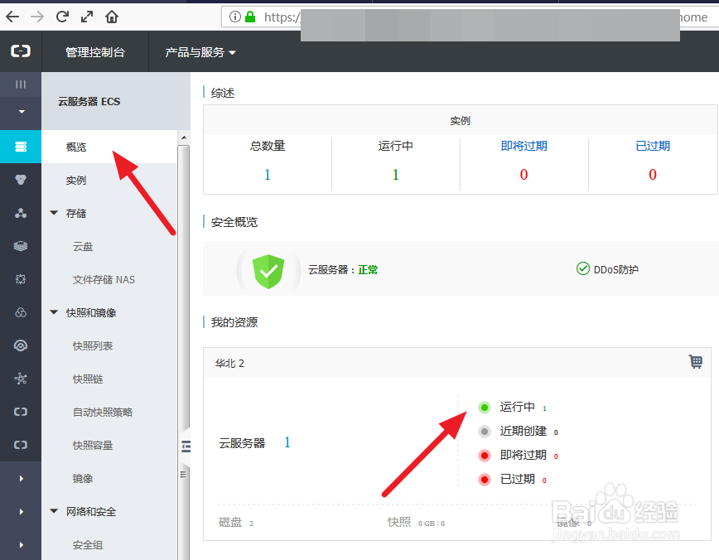Click the browser forward arrow

[37, 17]
